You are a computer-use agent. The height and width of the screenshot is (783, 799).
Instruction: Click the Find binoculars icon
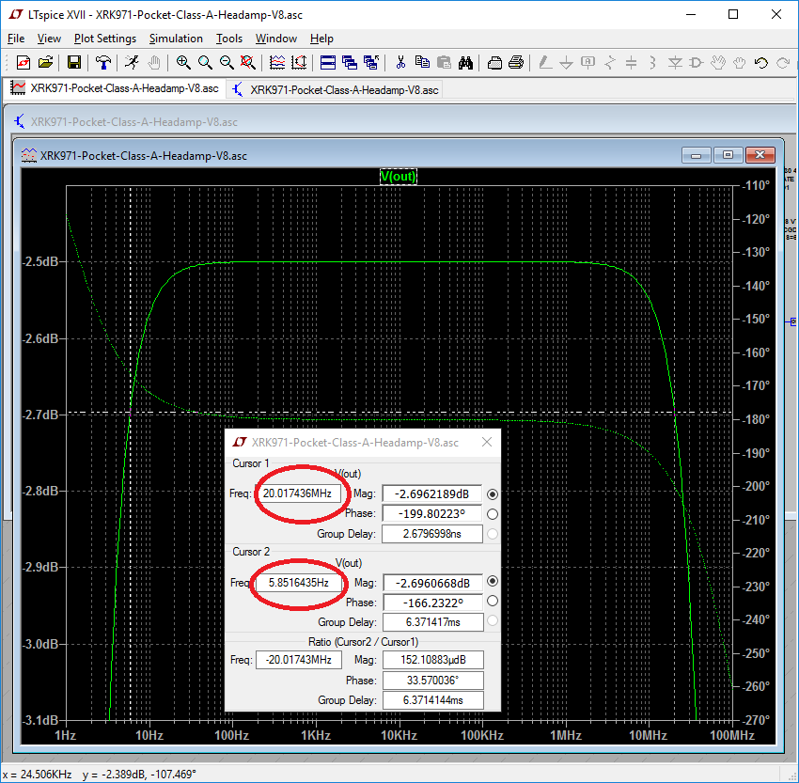[465, 63]
